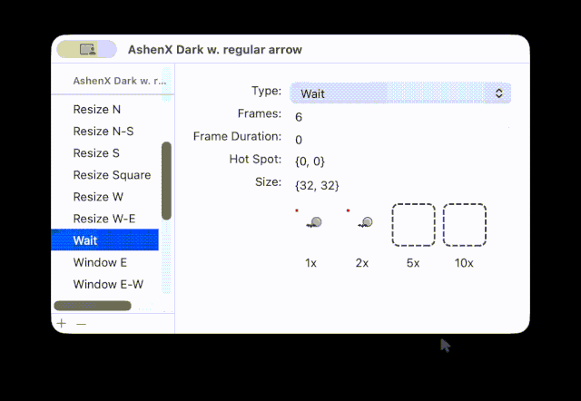This screenshot has height=401, width=581.
Task: Select the Wait cursor row
Action: (x=105, y=240)
